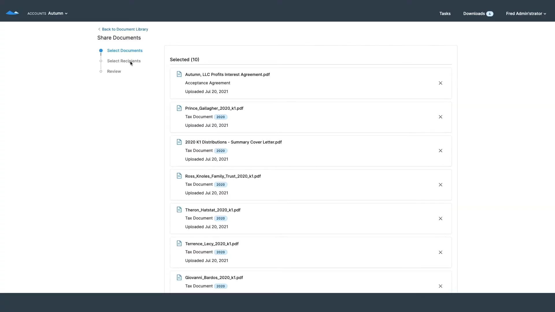The image size is (555, 312).
Task: Click document icon beside Prince_Gallagher_2020_k1.pdf
Action: tap(179, 108)
